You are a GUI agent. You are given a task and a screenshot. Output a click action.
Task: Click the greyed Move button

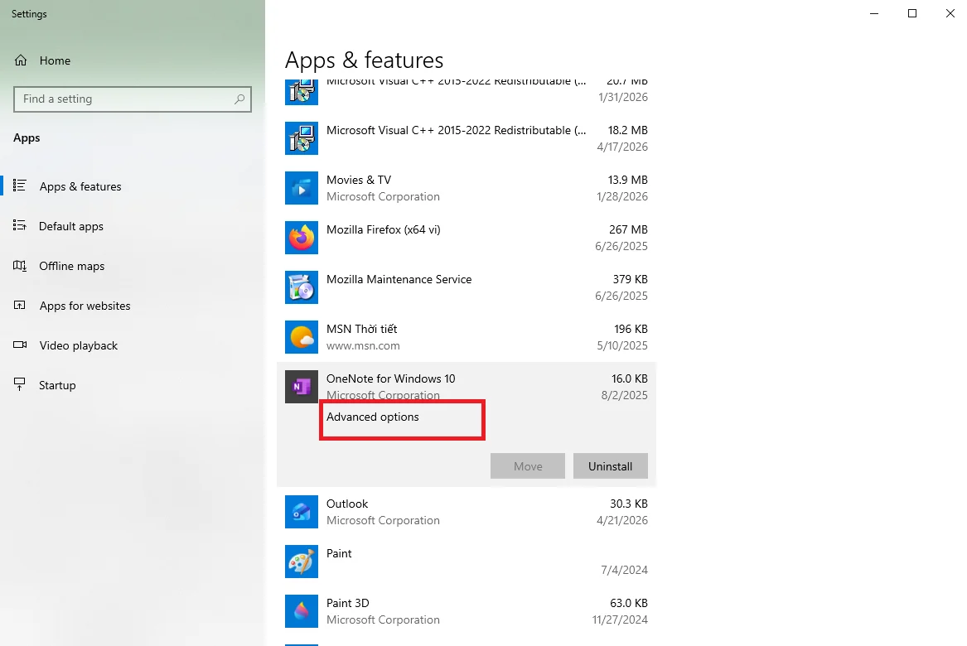[x=528, y=466]
